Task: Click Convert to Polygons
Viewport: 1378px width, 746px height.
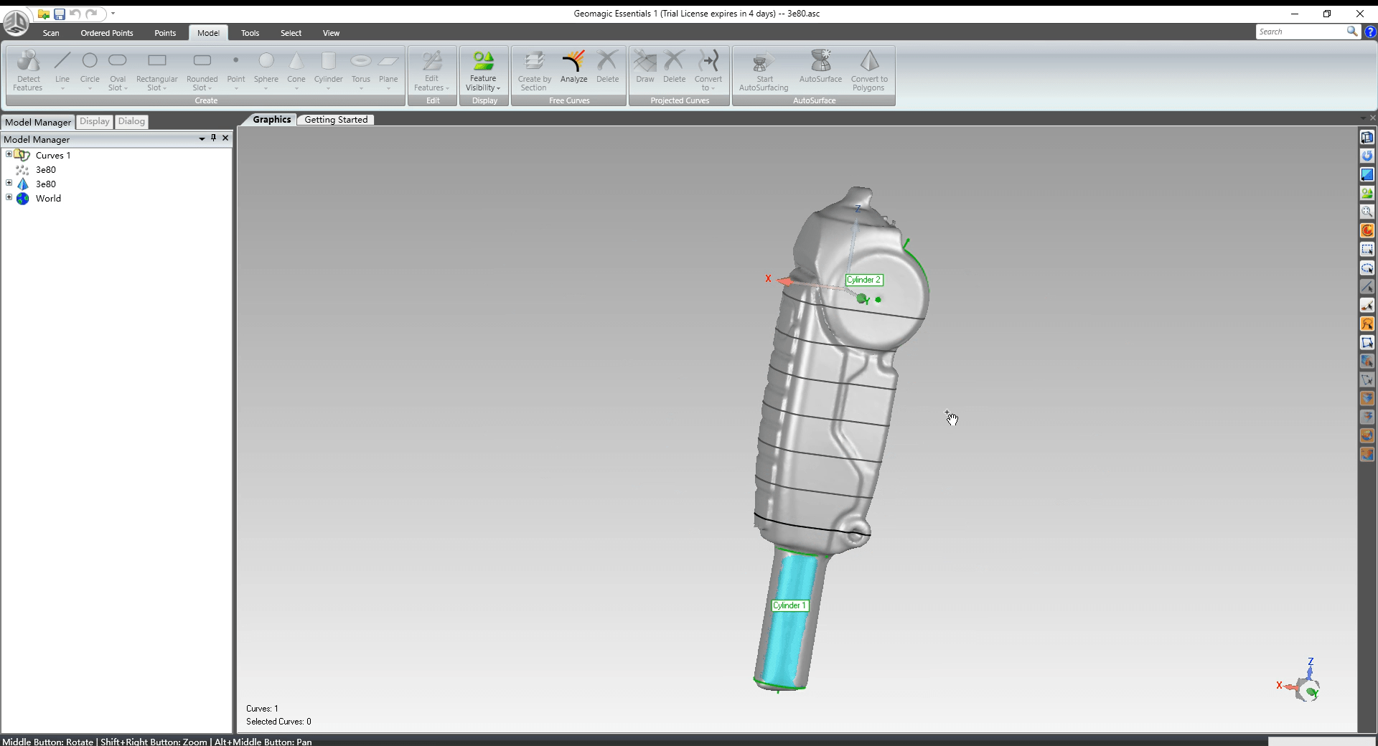Action: click(x=869, y=70)
